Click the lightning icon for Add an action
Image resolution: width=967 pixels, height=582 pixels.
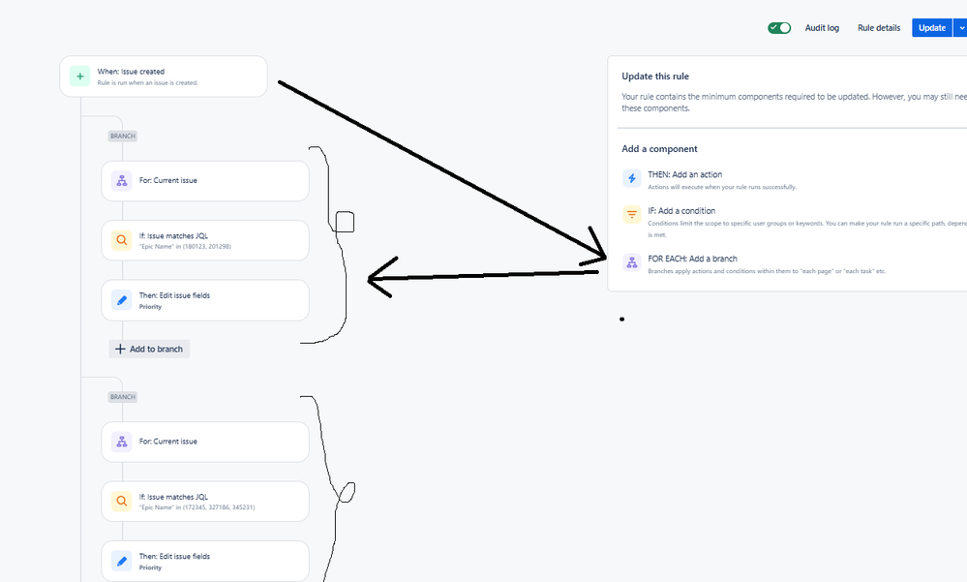click(631, 178)
